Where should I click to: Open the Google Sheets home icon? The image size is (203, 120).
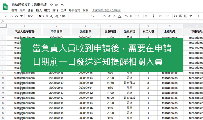pos(5,7)
